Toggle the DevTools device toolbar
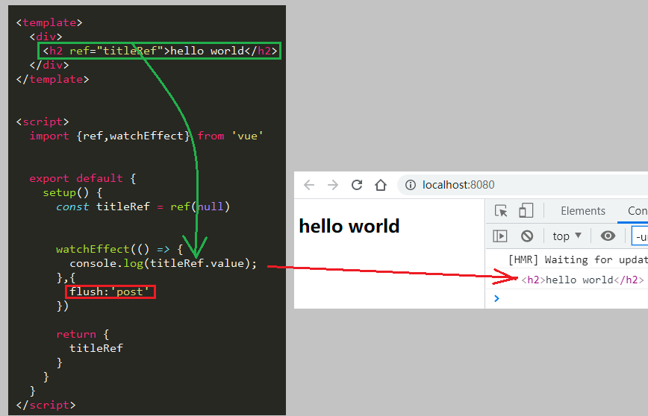Image resolution: width=648 pixels, height=416 pixels. [526, 210]
